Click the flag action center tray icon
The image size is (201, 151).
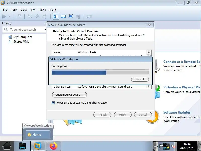point(161,146)
